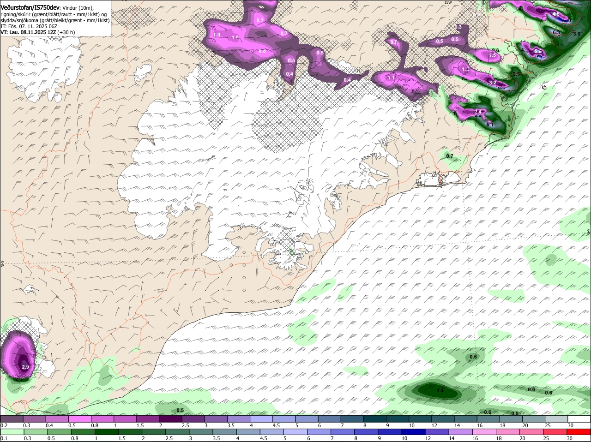Pick the bright pink swatch labeled 0.5 on the snow scale
Screen dimensions: 591x442
click(x=79, y=419)
